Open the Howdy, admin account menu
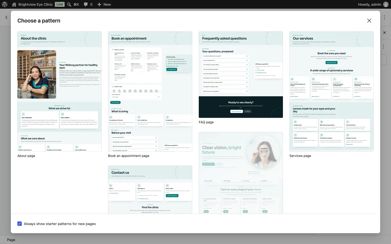This screenshot has width=391, height=244. click(x=373, y=4)
